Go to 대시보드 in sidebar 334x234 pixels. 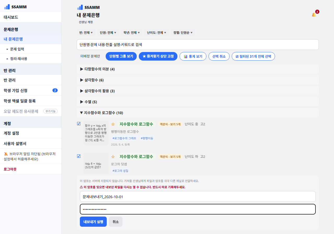tap(31, 17)
